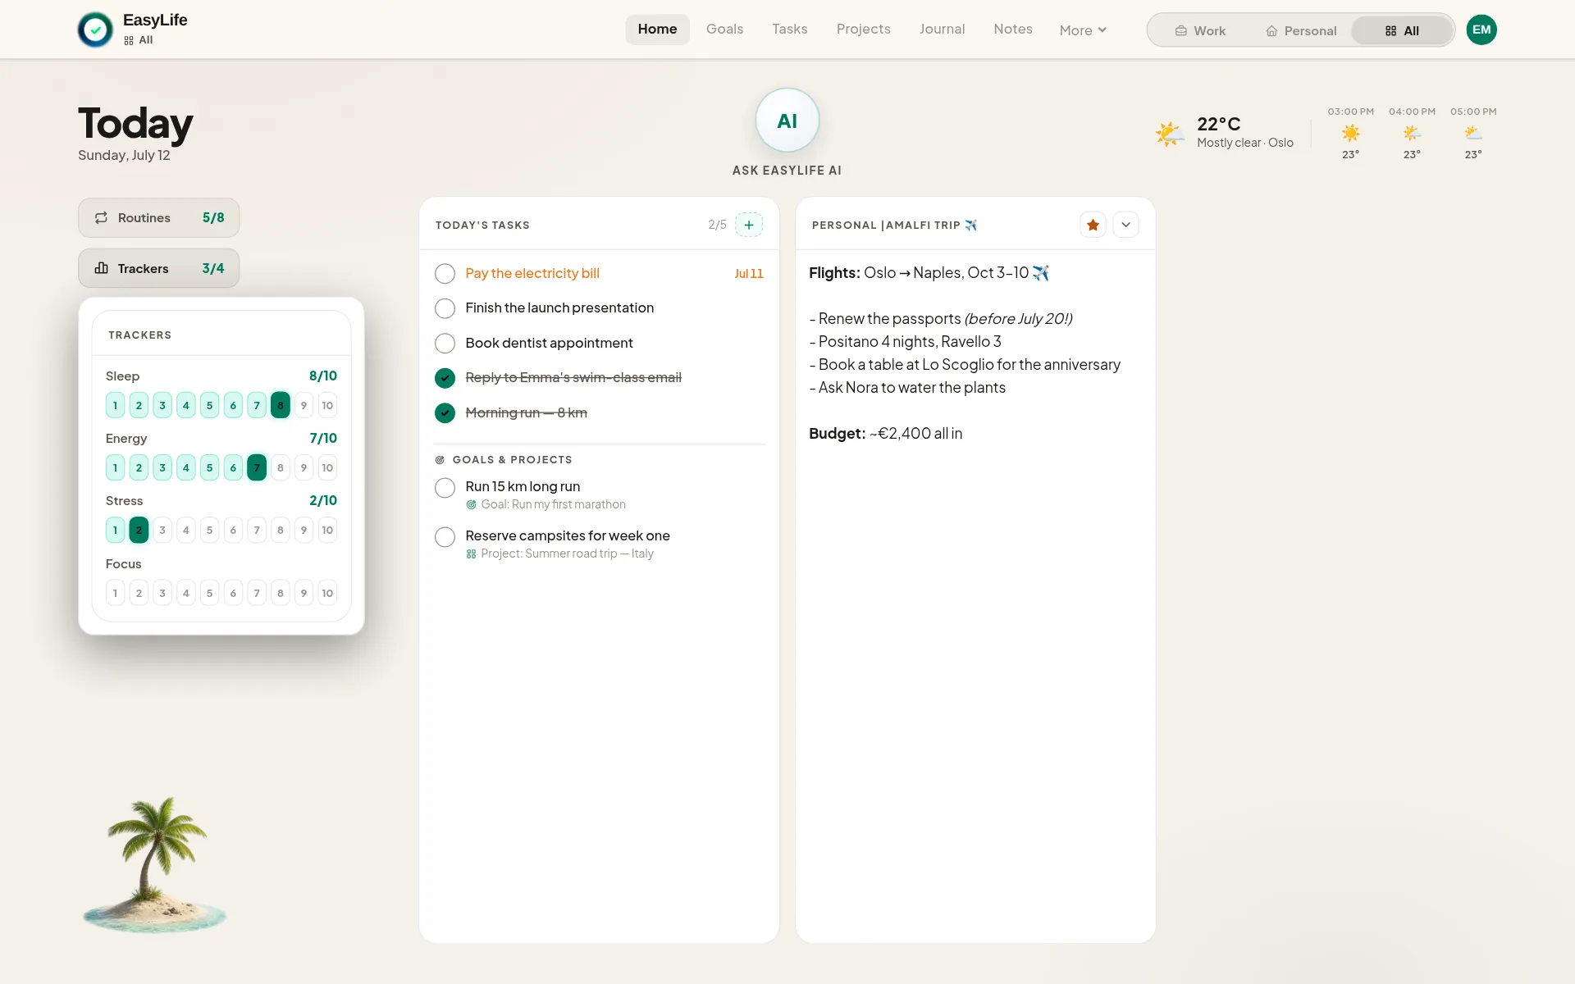1575x984 pixels.
Task: Check Reserve campsites for week one
Action: (445, 537)
